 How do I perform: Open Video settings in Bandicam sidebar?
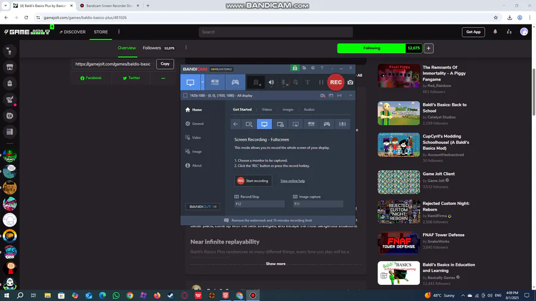[193, 137]
